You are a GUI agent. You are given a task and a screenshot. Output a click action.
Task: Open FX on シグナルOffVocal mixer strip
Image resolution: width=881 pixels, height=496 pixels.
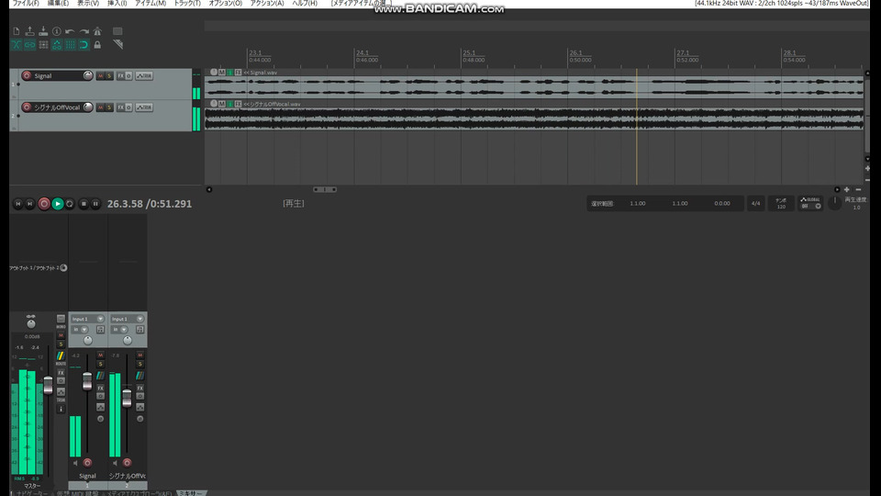[x=139, y=388]
